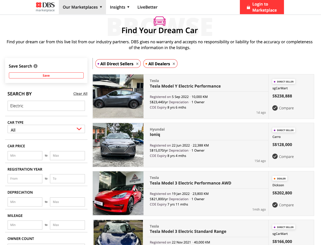This screenshot has height=245, width=321.
Task: Click Direct Seller badge on Tesla Model Y
Action: pyautogui.click(x=284, y=81)
